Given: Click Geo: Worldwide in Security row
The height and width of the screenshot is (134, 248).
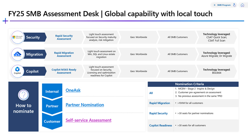Looking at the screenshot, I should (139, 37).
